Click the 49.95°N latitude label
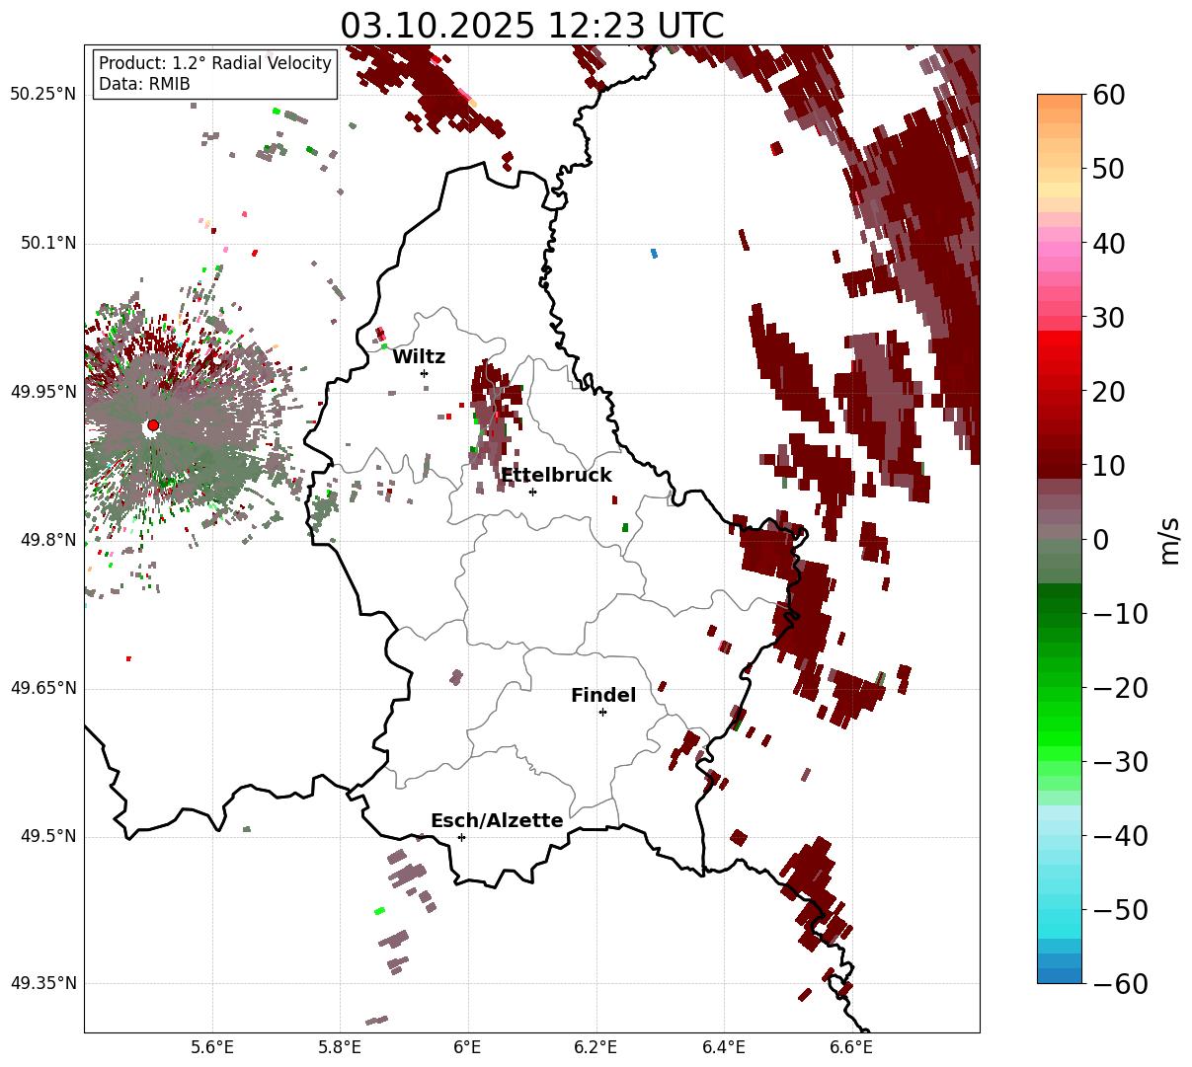The height and width of the screenshot is (1067, 1192). pos(43,392)
